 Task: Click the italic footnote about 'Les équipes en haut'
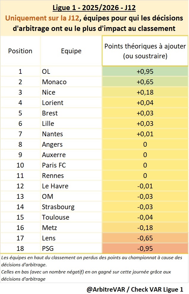[x=92, y=260]
